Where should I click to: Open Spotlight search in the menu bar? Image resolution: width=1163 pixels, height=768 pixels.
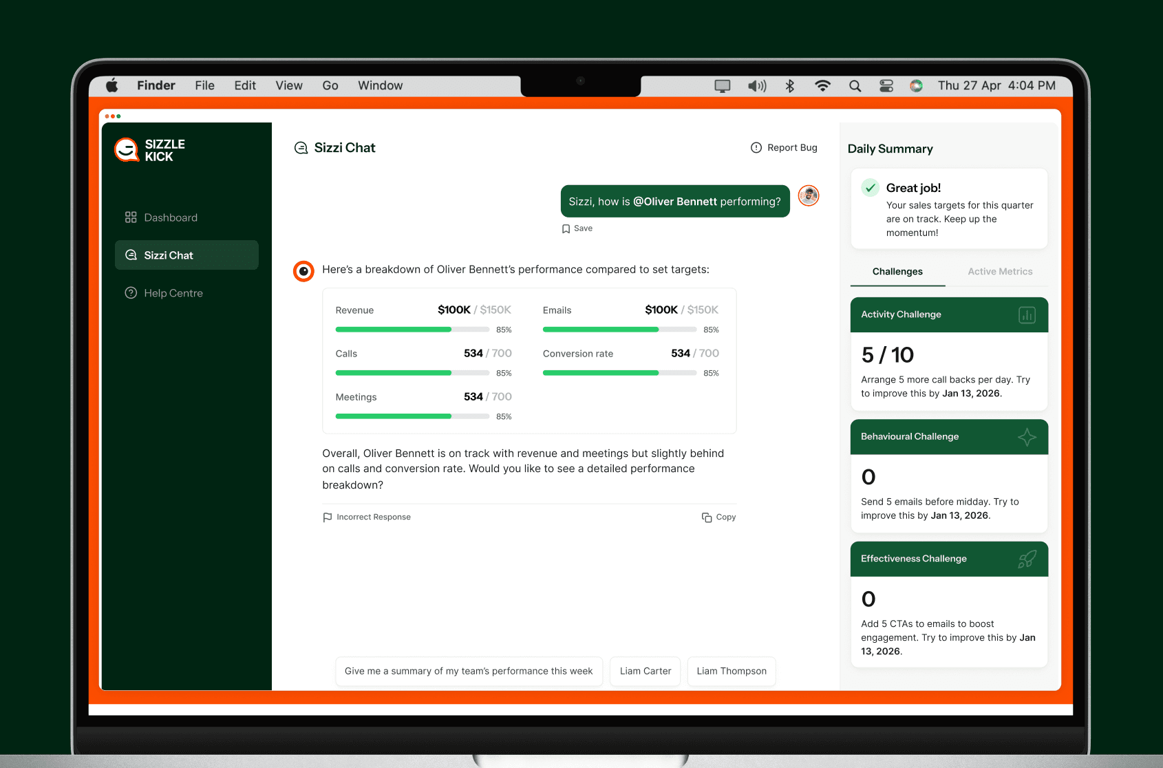pos(855,86)
